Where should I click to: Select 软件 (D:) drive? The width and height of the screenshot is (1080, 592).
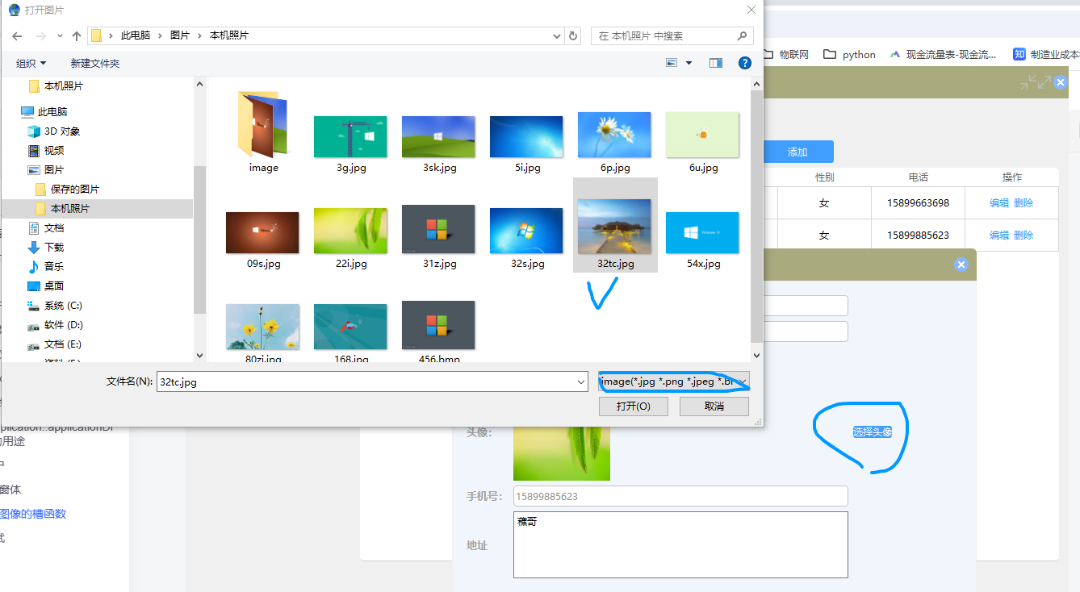pos(55,325)
